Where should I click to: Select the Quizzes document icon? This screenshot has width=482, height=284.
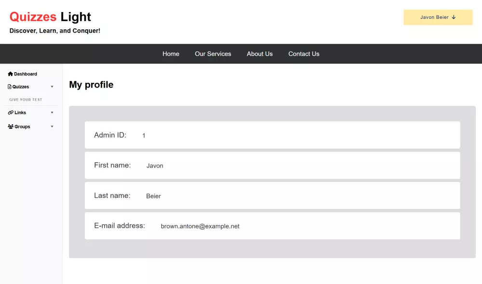point(9,87)
